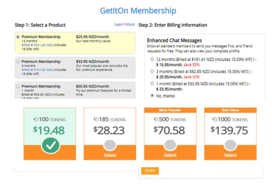Click Select under Best Value 1000 tokens

pos(230,155)
